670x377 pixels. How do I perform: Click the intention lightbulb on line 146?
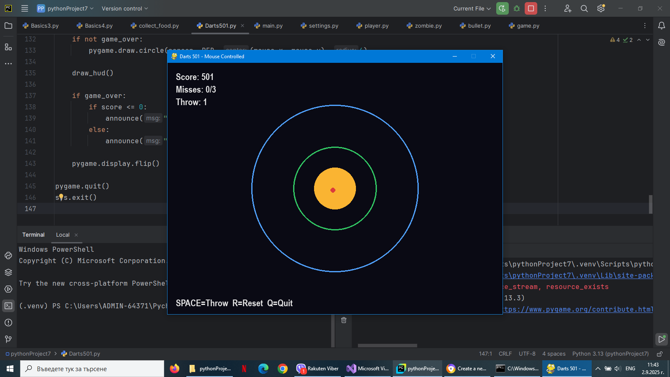[61, 196]
